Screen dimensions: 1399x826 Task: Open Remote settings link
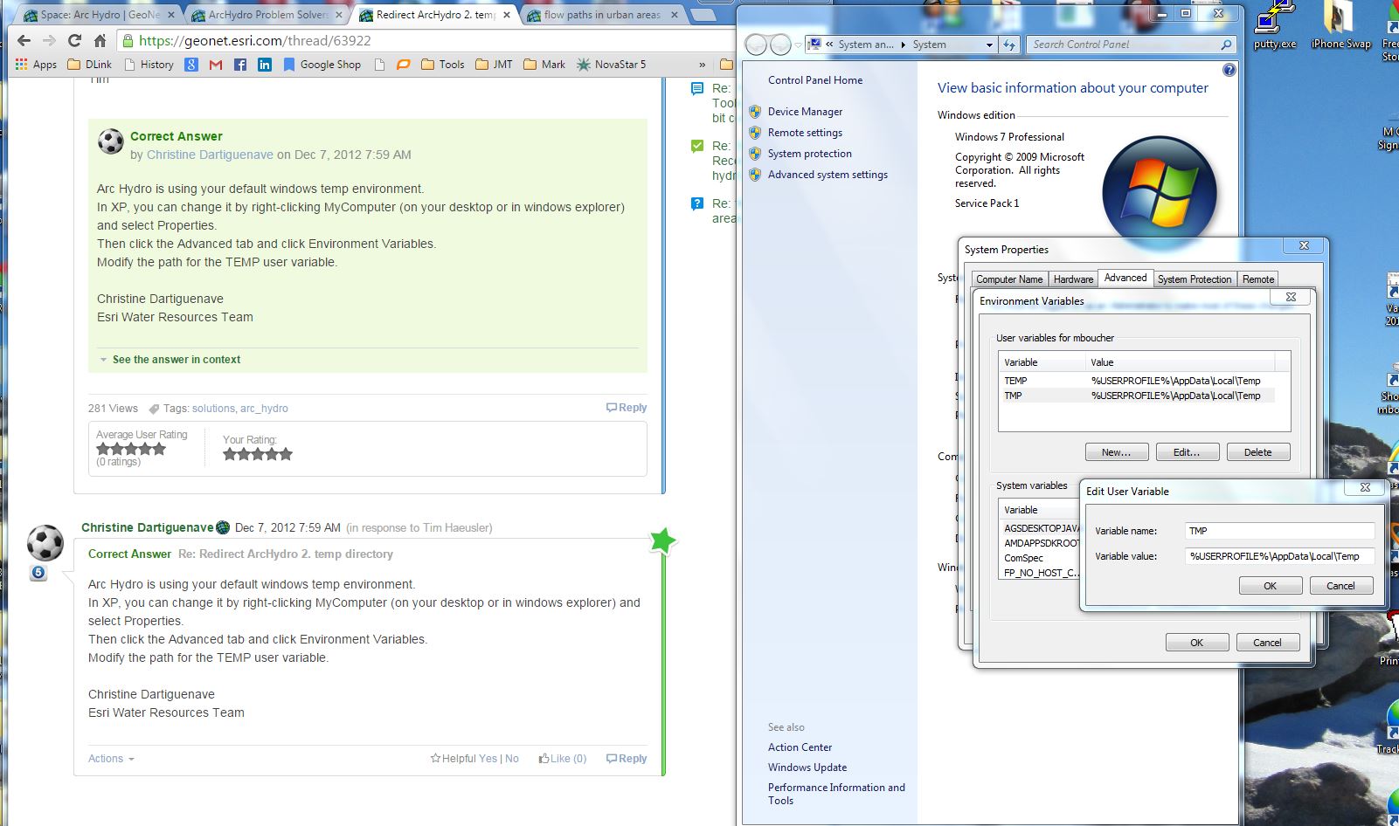pyautogui.click(x=805, y=133)
